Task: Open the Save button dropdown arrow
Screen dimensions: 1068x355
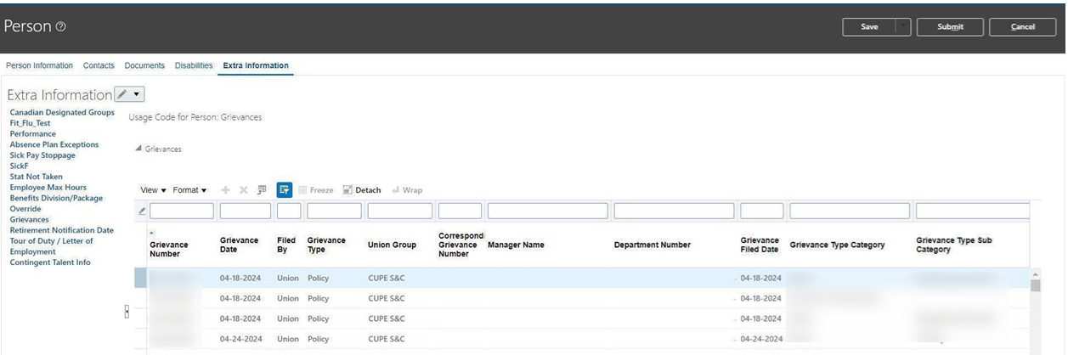Action: 903,27
